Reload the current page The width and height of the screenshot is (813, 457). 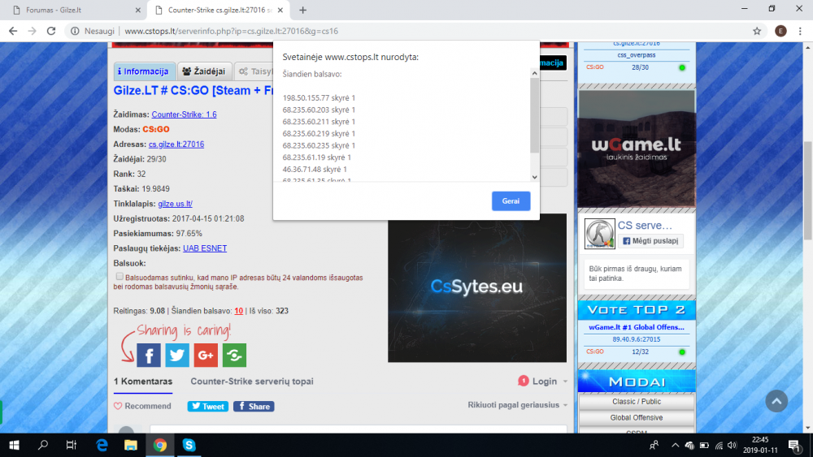click(51, 31)
